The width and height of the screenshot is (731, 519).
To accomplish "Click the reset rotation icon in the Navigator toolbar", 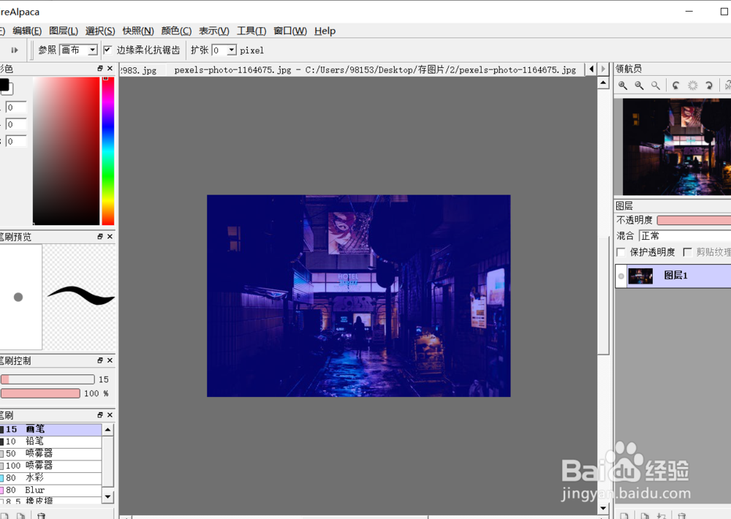I will pyautogui.click(x=692, y=86).
